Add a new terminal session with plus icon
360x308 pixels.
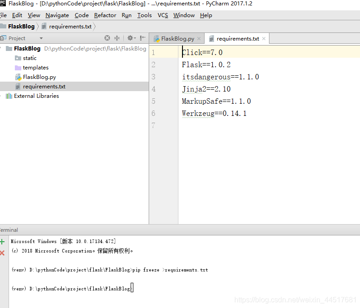(x=3, y=242)
